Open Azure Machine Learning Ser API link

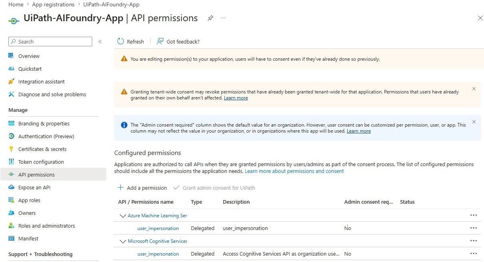pyautogui.click(x=157, y=216)
